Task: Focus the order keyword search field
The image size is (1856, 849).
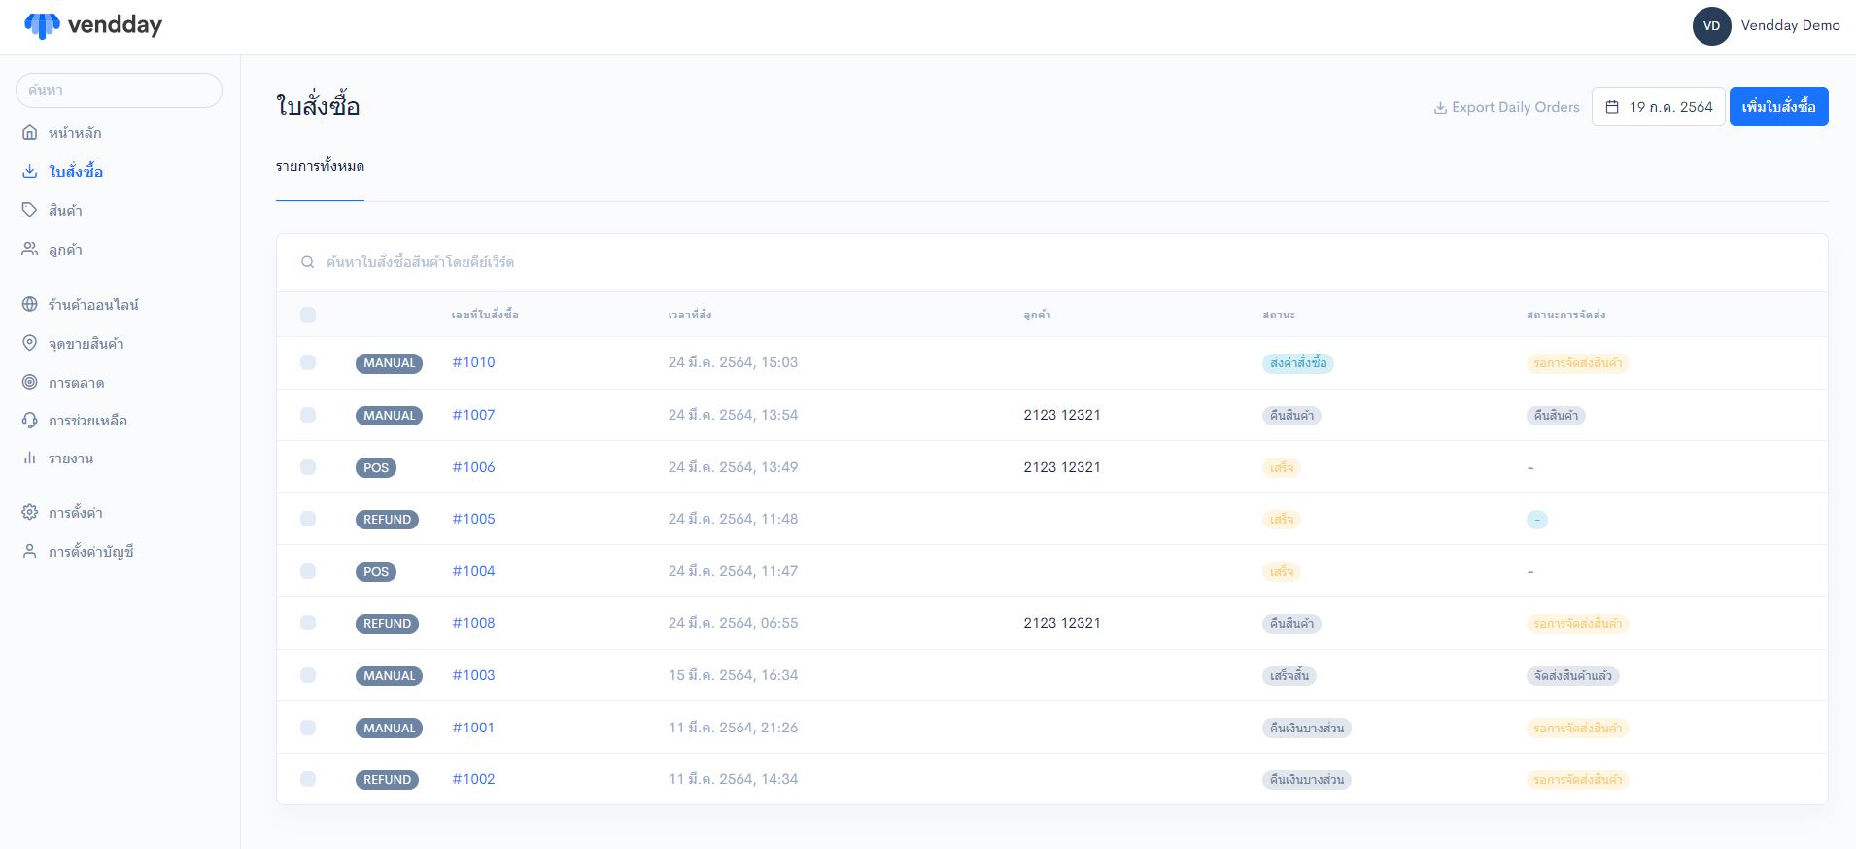Action: coord(680,262)
